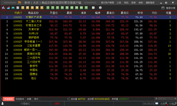Click the green Y period icon
Viewport: 177px width, 106px height.
point(86,8)
